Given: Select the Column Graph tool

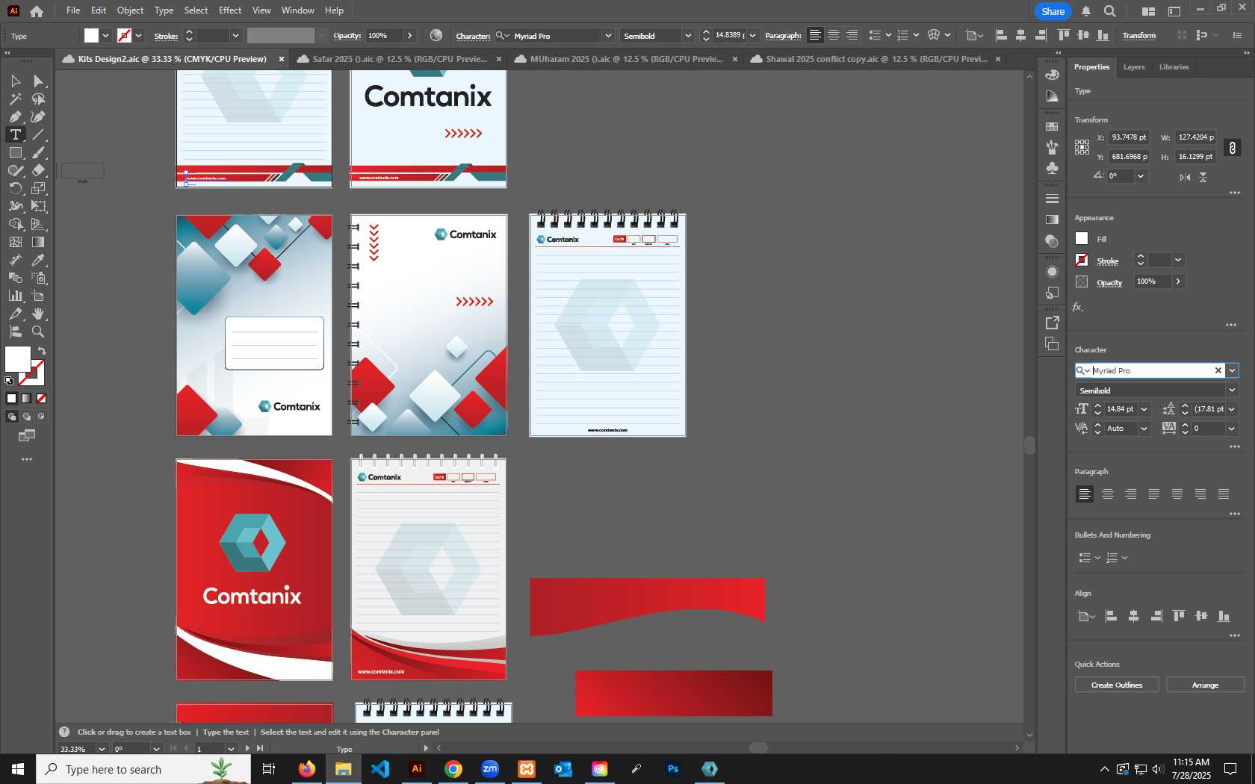Looking at the screenshot, I should click(15, 296).
